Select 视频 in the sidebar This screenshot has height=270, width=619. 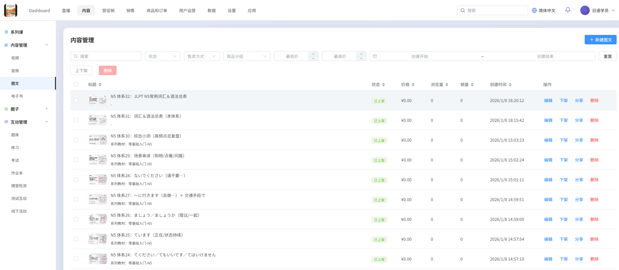pos(15,58)
